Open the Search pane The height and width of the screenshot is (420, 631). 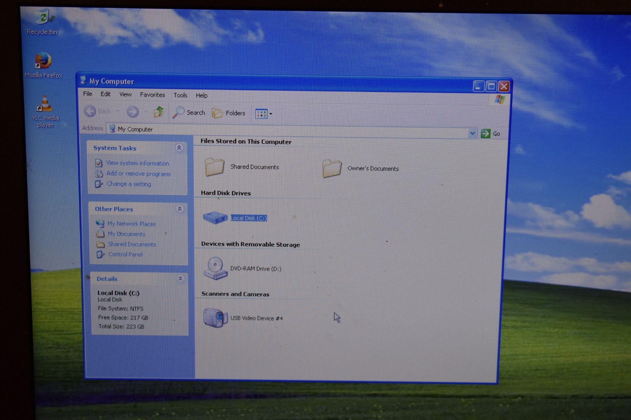point(189,113)
